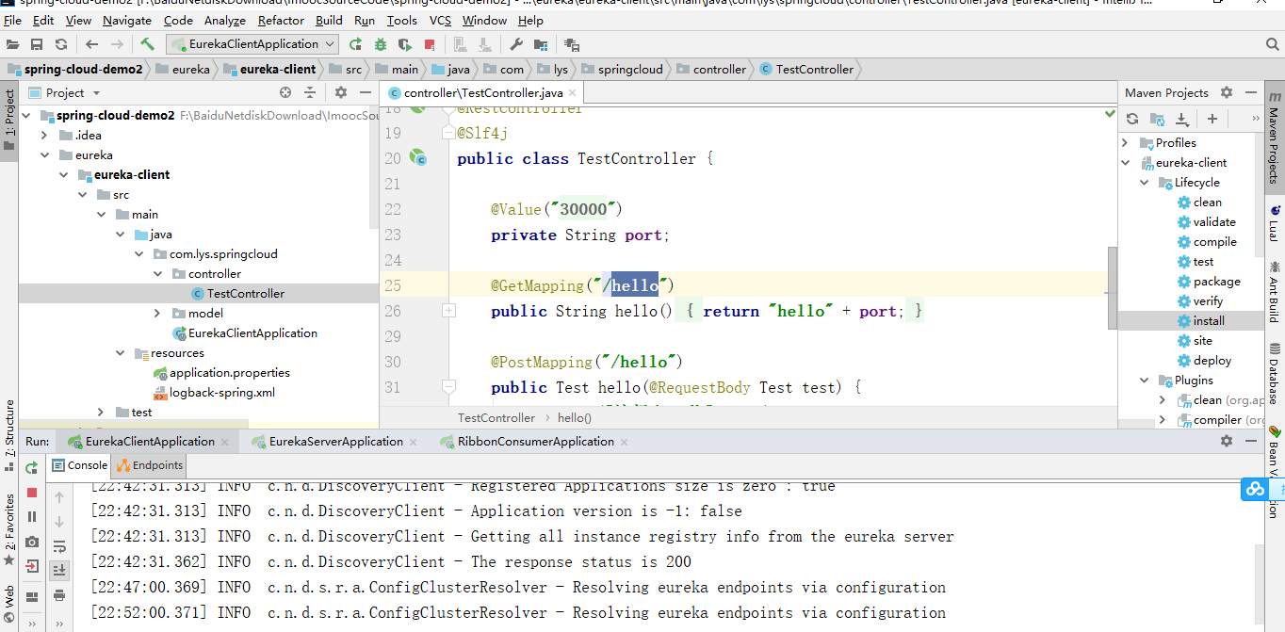
Task: Expand the .idea folder in the tree
Action: (44, 136)
